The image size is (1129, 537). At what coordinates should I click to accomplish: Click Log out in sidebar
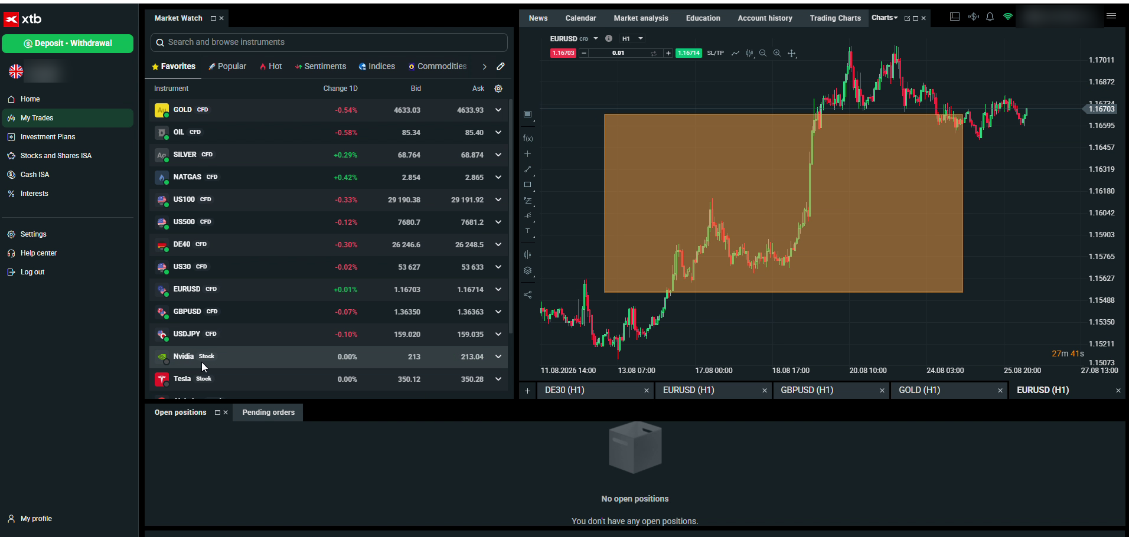[x=67, y=272]
